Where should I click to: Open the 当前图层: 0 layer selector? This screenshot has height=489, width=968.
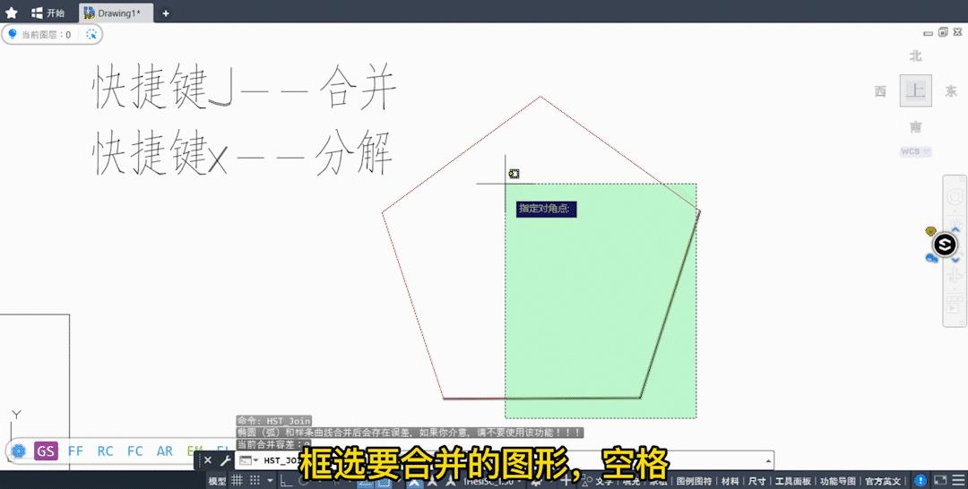tap(47, 35)
